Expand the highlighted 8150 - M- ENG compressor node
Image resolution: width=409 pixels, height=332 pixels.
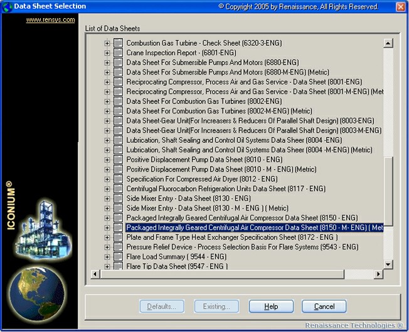click(107, 228)
